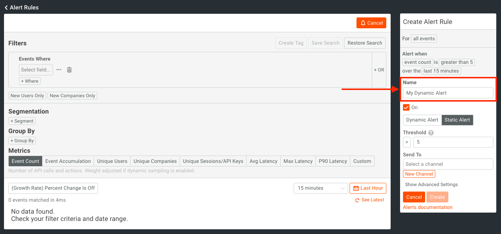Click the trash icon to delete filter
Screen dimensions: 501x234
69,70
